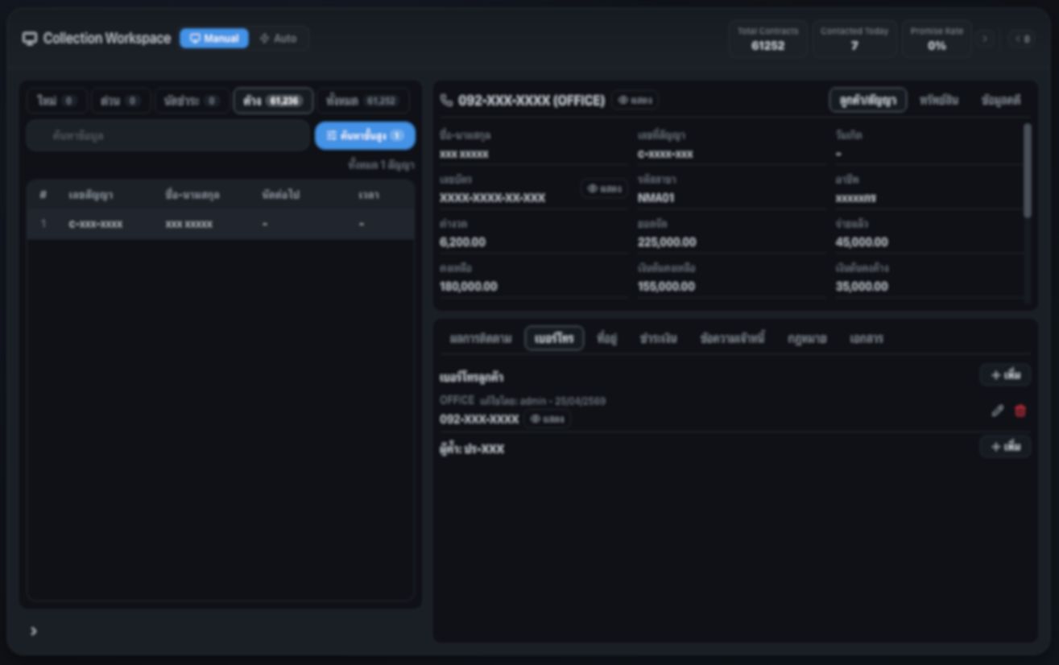Click the monitor icon inside the Manual badge
The width and height of the screenshot is (1059, 665).
193,38
